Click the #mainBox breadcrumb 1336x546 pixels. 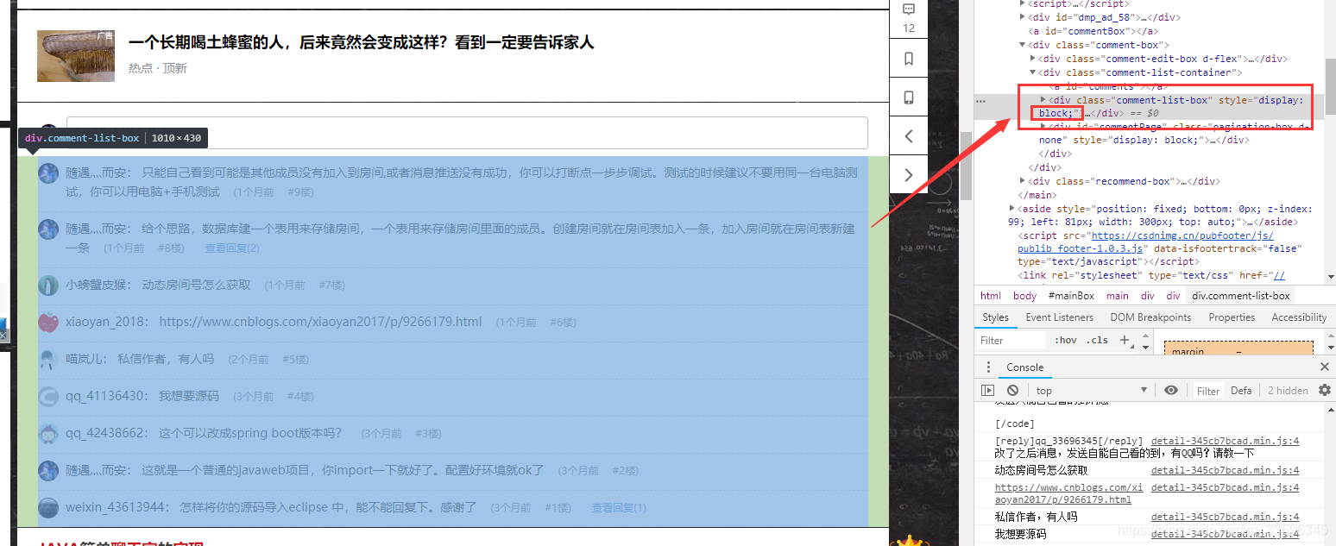click(1071, 296)
